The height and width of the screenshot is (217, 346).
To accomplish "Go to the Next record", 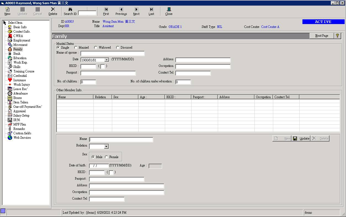I will coord(136,11).
